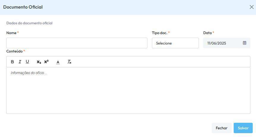Clear text formatting with the Tx icon
The height and width of the screenshot is (137, 256).
pos(69,62)
